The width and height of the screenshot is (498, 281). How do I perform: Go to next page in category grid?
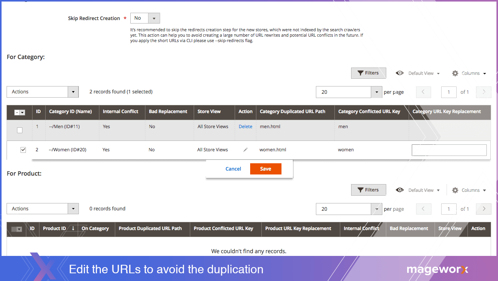click(x=484, y=92)
